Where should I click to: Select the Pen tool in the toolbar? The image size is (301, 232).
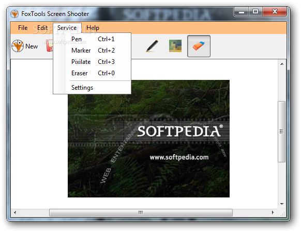click(152, 46)
